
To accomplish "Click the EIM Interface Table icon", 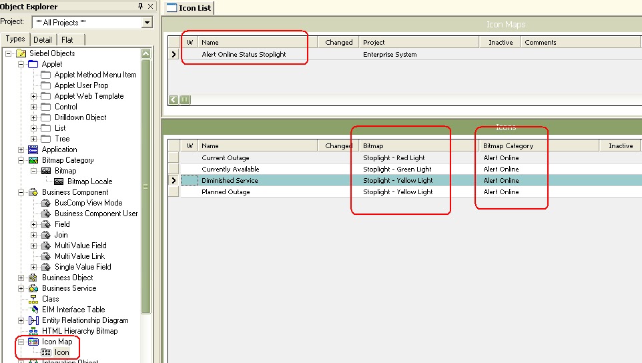I will pyautogui.click(x=33, y=310).
